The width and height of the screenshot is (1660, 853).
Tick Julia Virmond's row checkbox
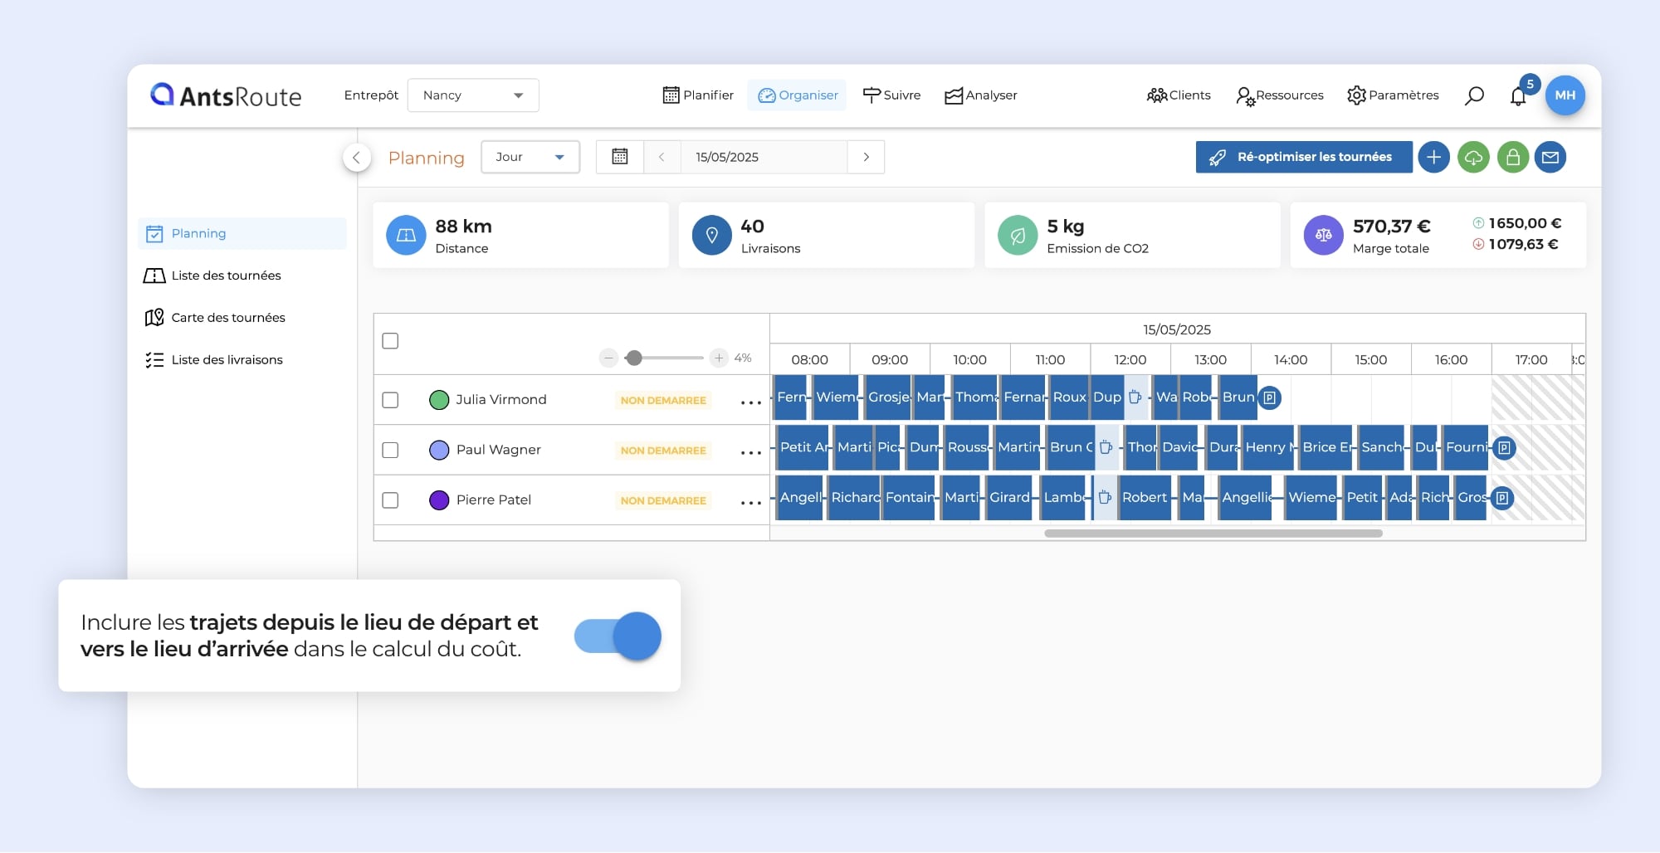390,400
